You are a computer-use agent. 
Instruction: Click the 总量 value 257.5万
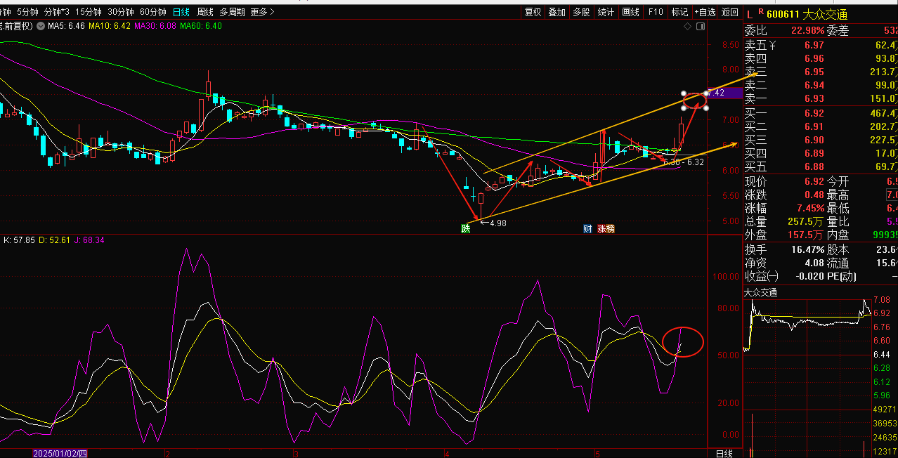click(x=806, y=222)
